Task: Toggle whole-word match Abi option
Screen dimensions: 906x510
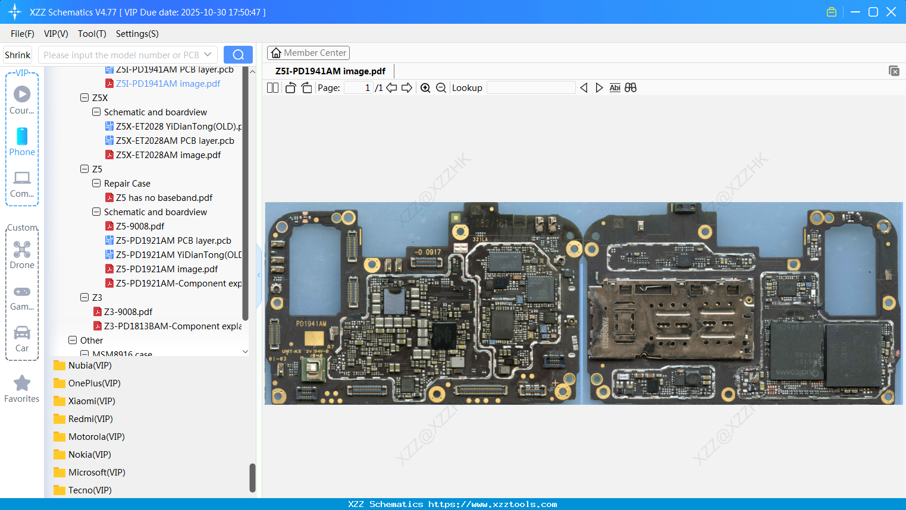Action: click(615, 88)
